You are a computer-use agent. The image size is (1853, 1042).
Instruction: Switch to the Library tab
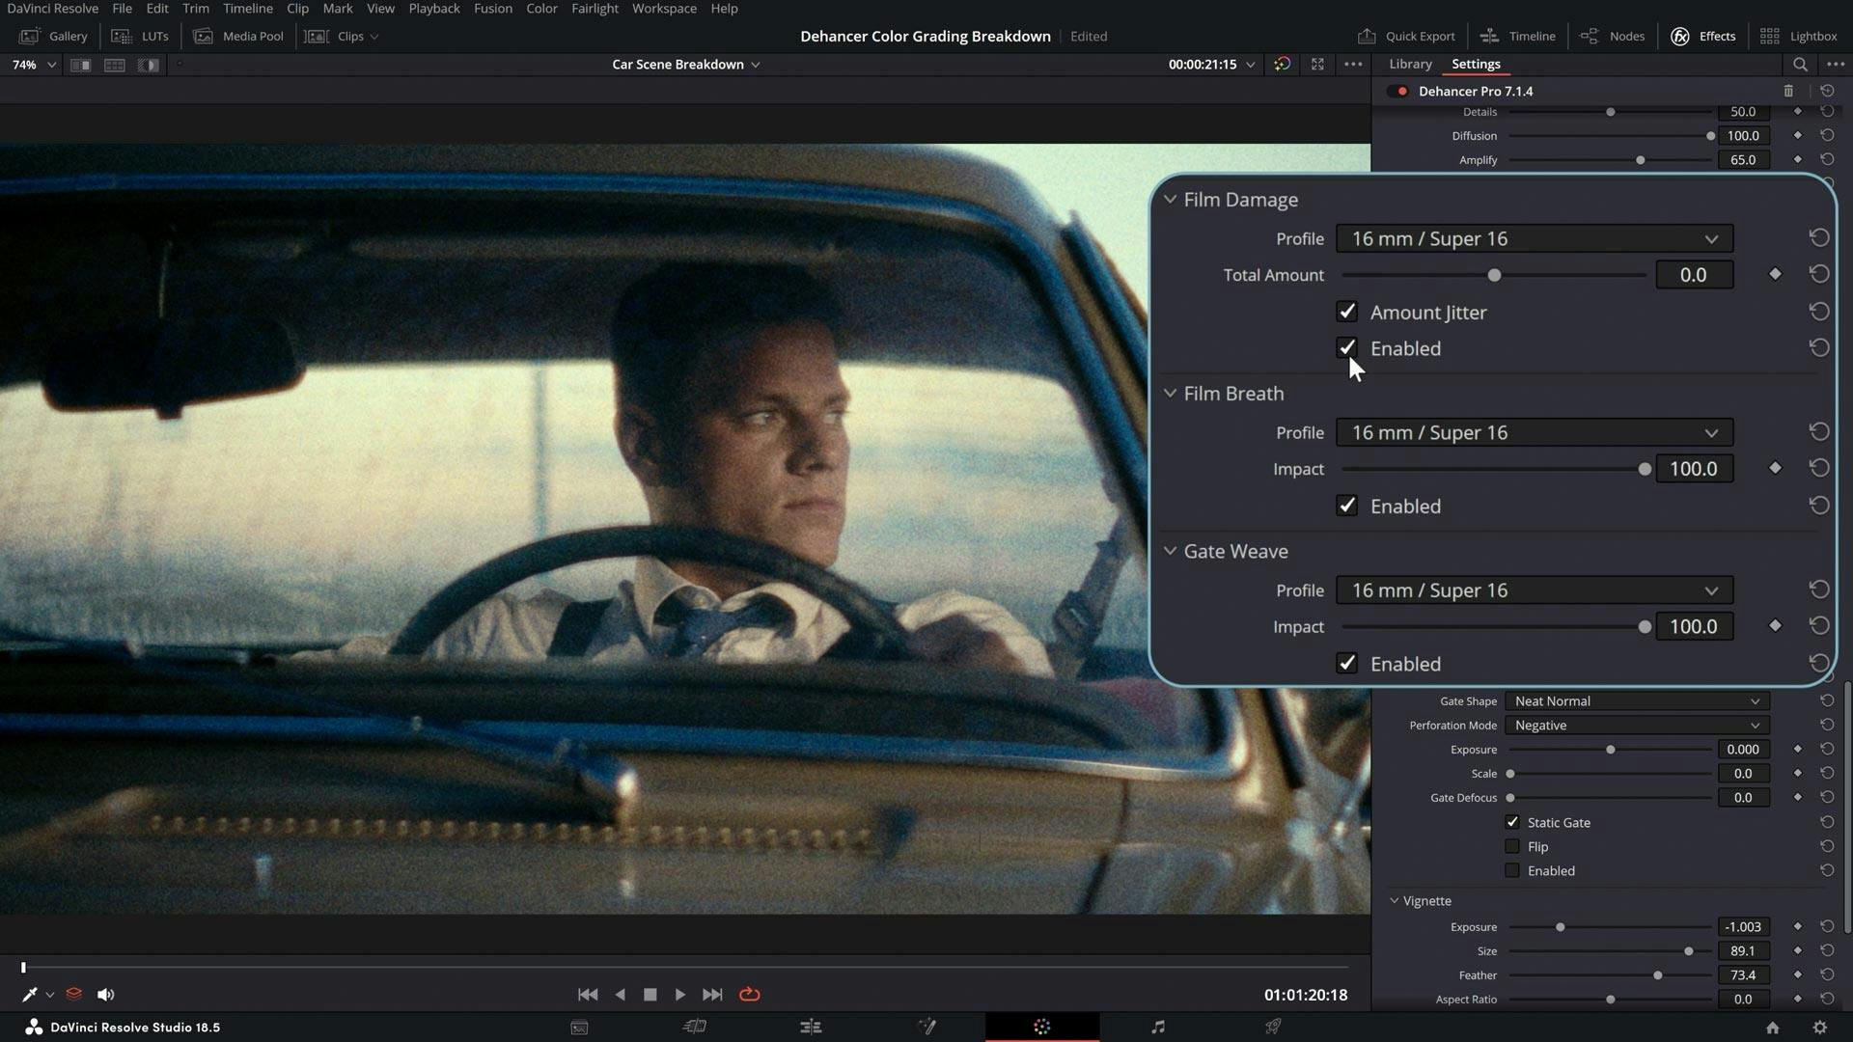tap(1410, 64)
